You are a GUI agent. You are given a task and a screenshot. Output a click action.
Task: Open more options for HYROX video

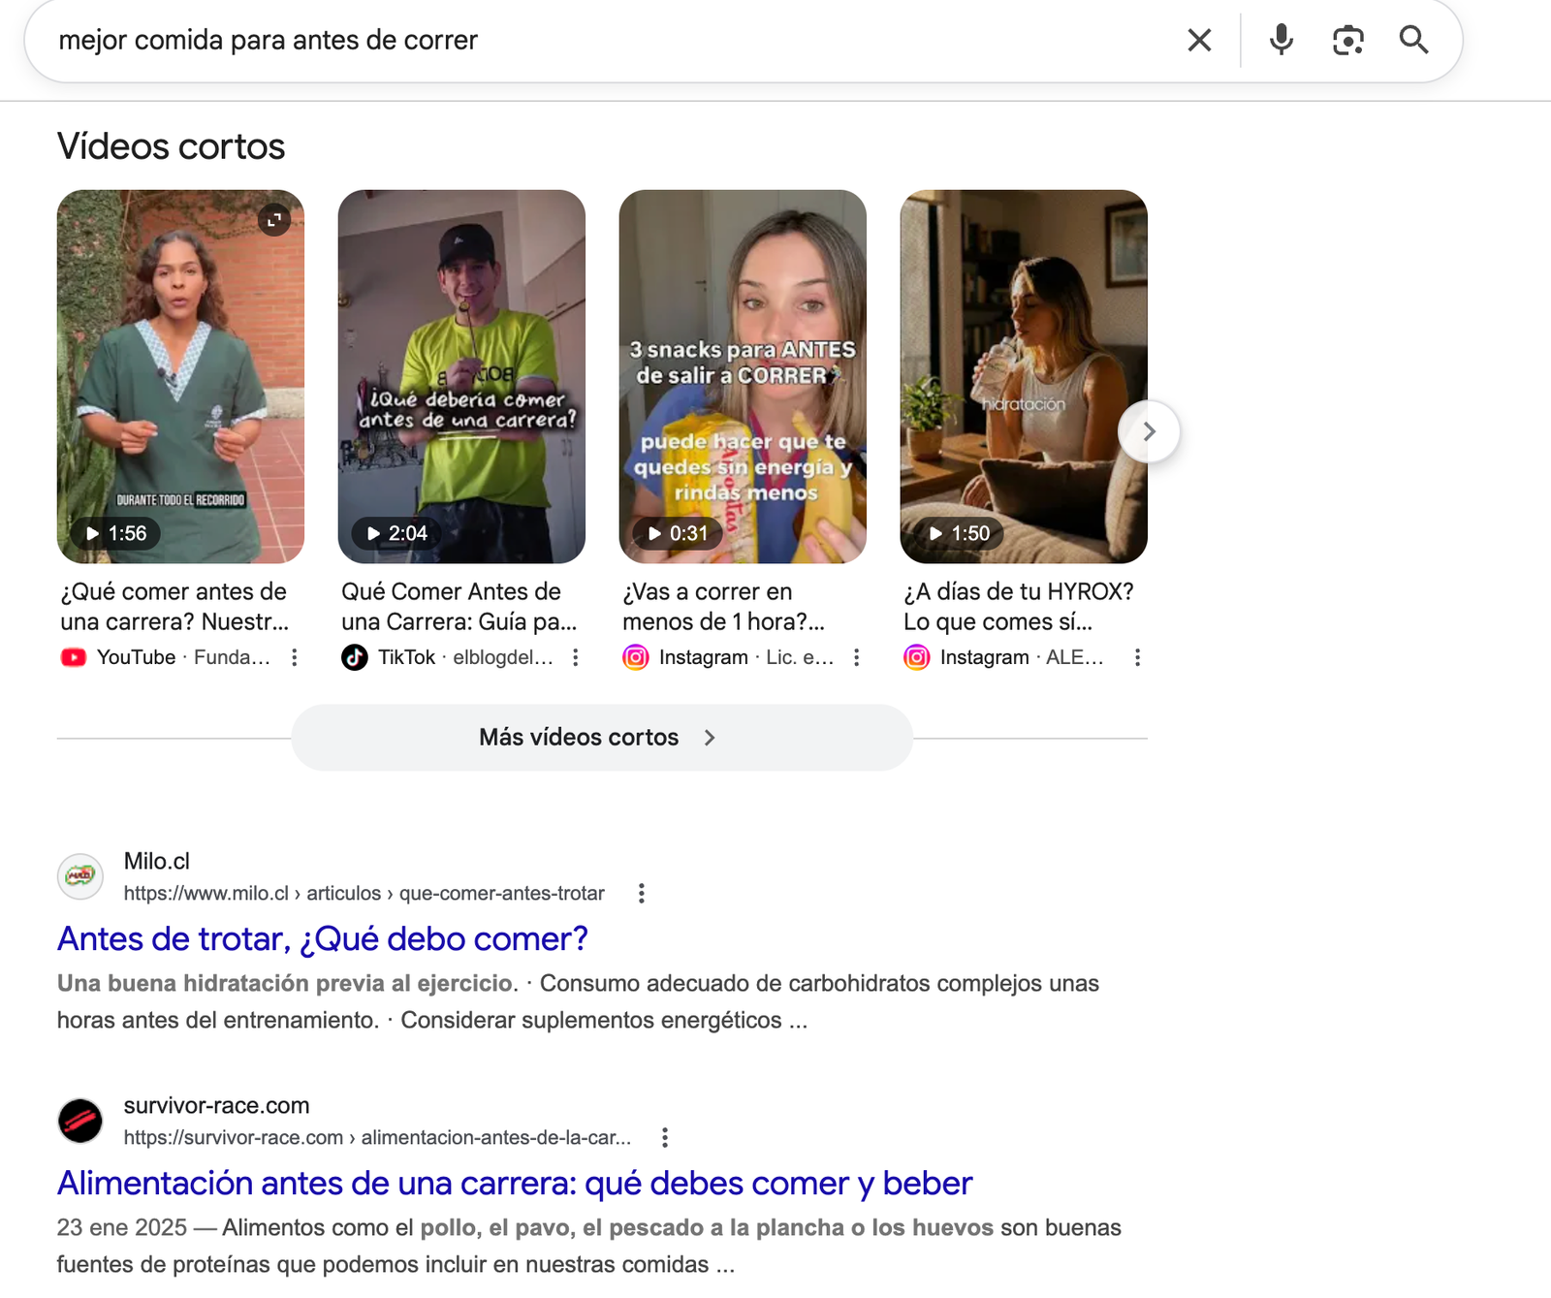coord(1137,657)
